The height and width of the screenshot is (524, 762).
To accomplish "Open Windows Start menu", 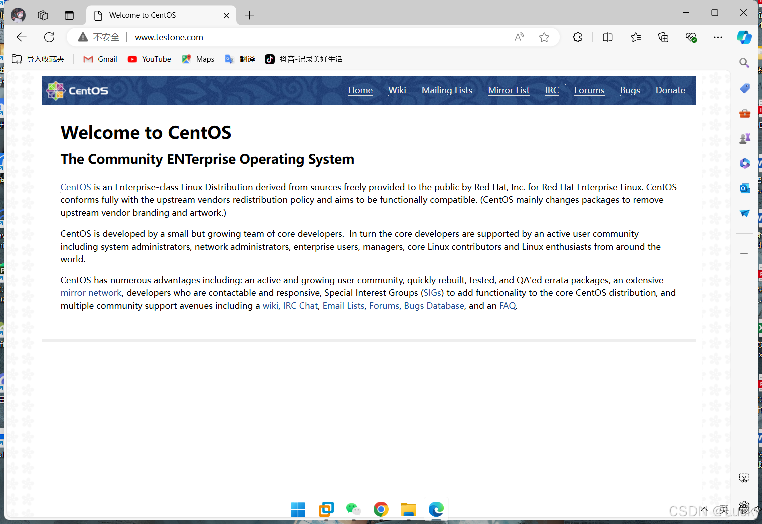I will click(x=298, y=509).
